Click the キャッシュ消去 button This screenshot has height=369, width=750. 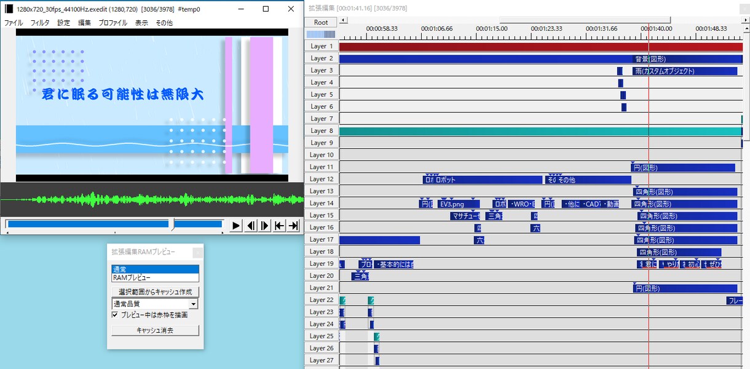pos(155,330)
